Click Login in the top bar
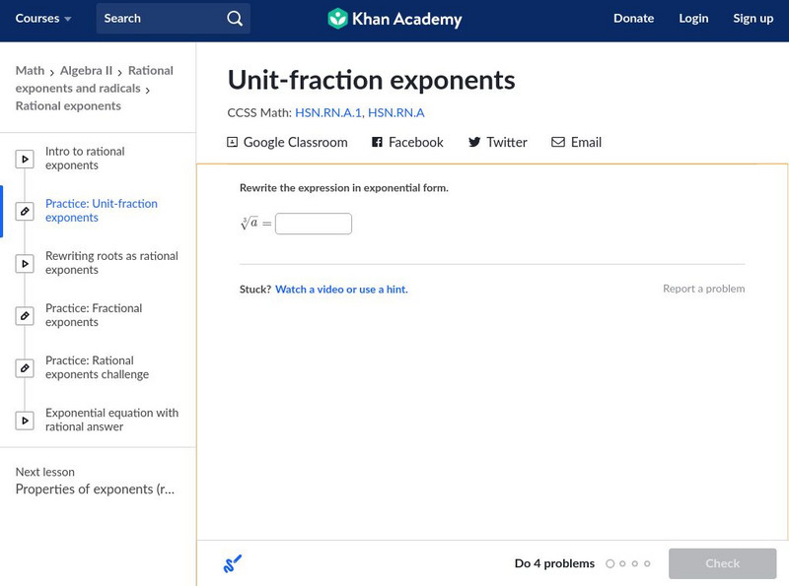 pyautogui.click(x=693, y=19)
